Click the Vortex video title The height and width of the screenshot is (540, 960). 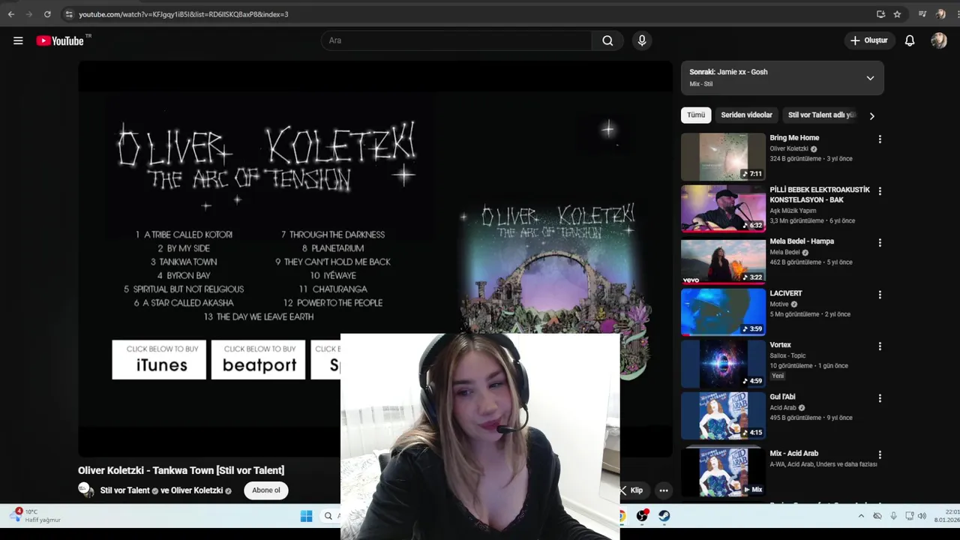780,345
